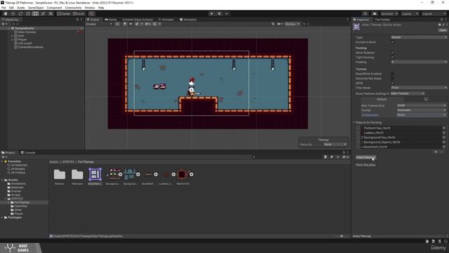Switch to the Animation tab
This screenshot has height=253, width=449.
(188, 20)
